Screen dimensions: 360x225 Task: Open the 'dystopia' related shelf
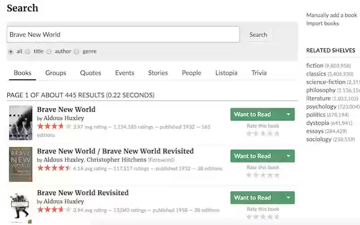[x=317, y=123]
